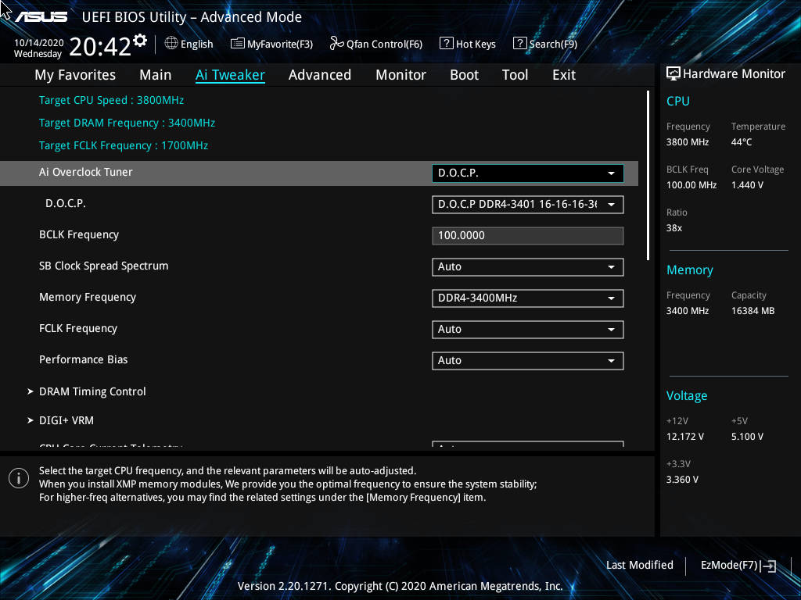
Task: Click Qfan Control(F6) label
Action: click(384, 45)
